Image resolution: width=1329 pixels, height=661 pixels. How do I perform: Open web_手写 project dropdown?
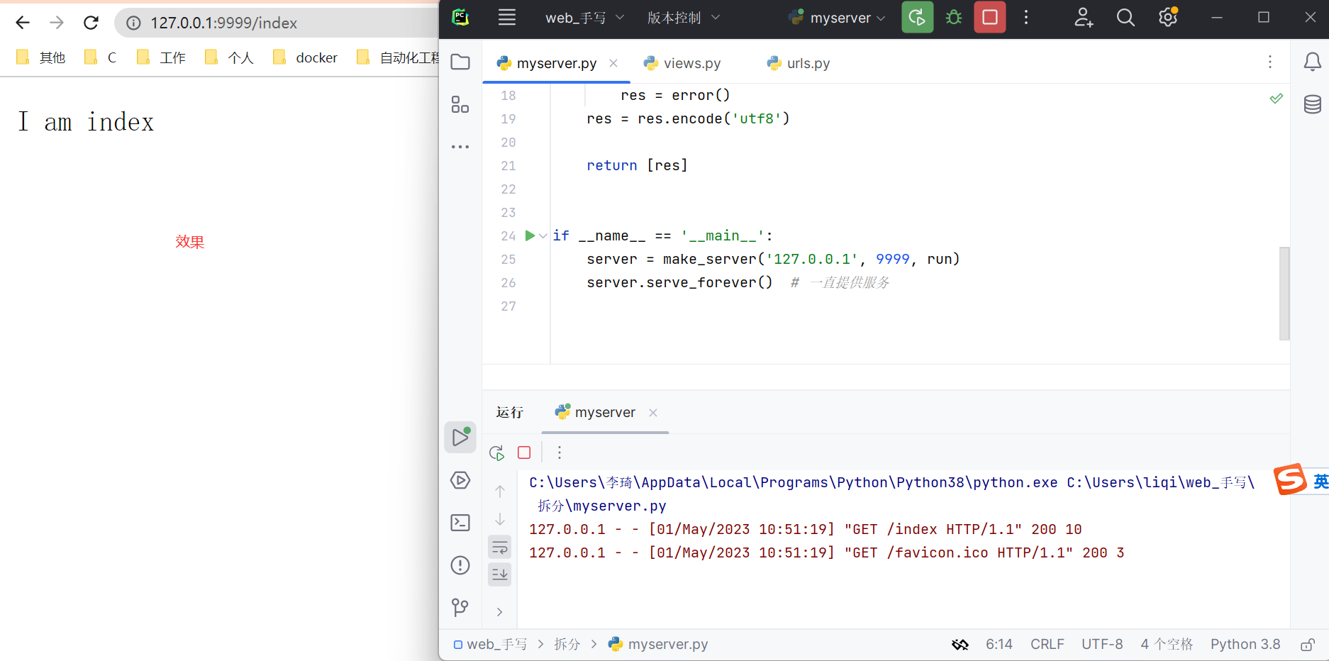click(x=585, y=18)
